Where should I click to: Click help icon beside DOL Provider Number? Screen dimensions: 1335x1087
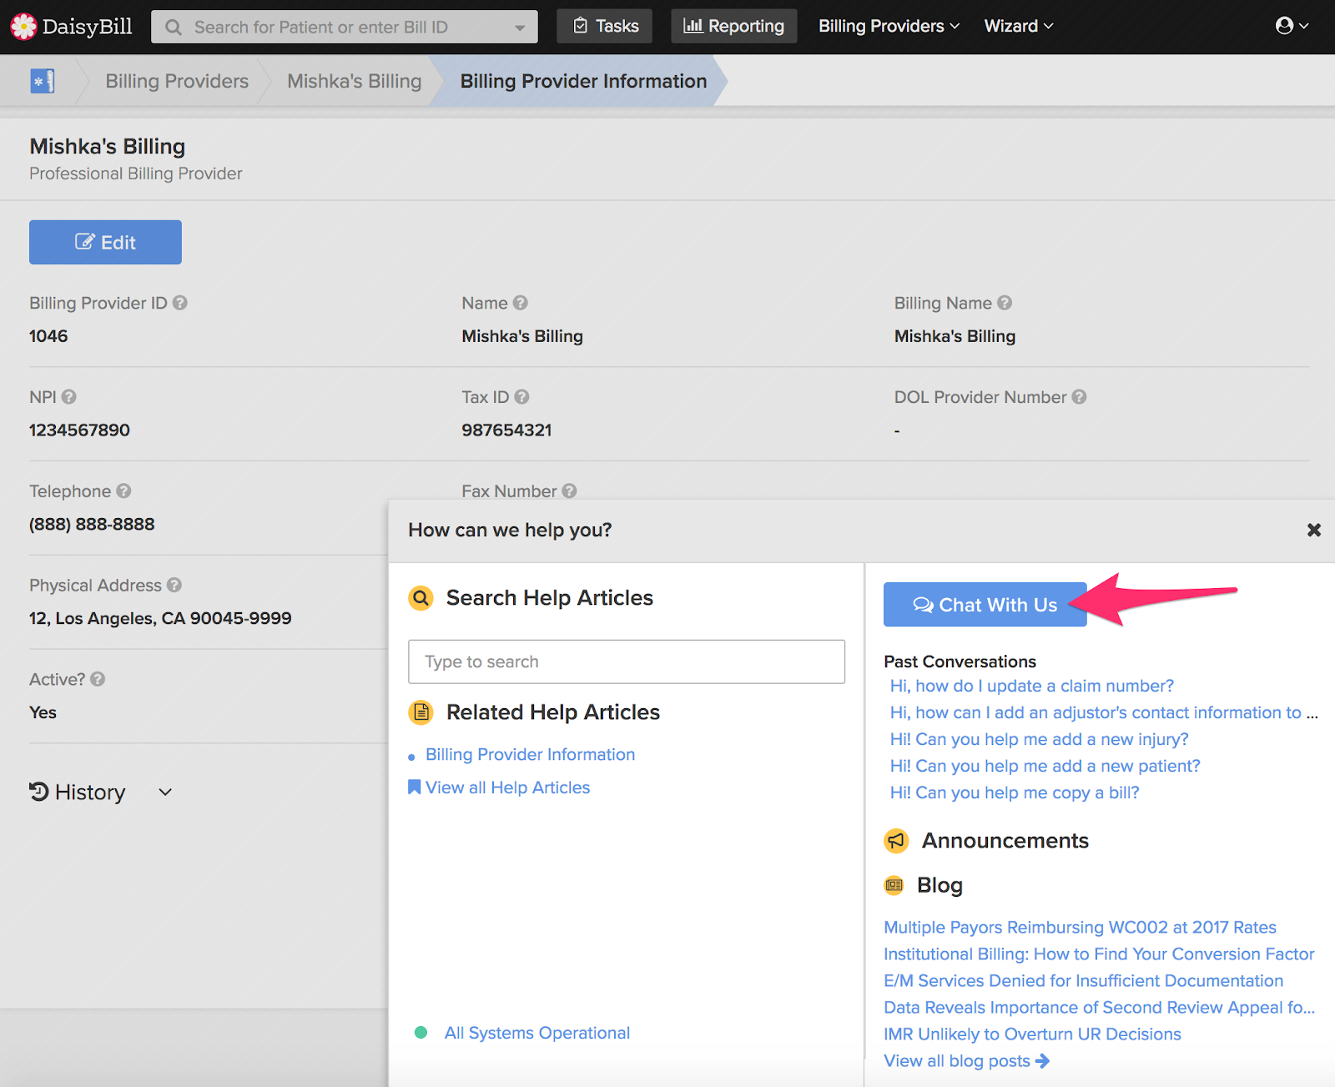[x=1079, y=397]
